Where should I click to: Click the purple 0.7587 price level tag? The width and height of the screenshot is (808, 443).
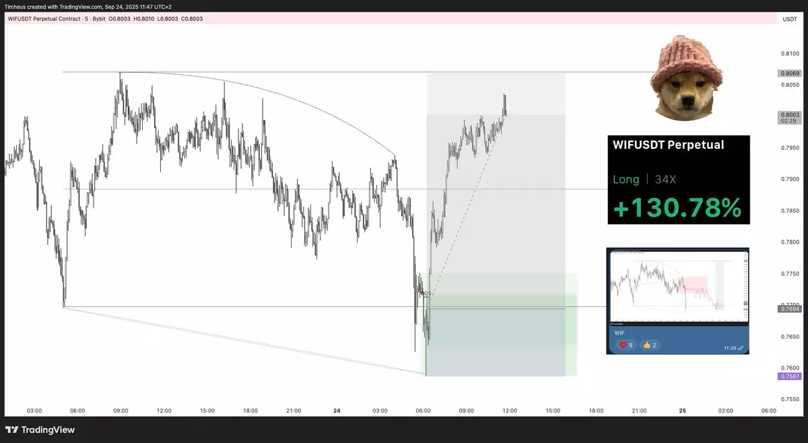(789, 376)
